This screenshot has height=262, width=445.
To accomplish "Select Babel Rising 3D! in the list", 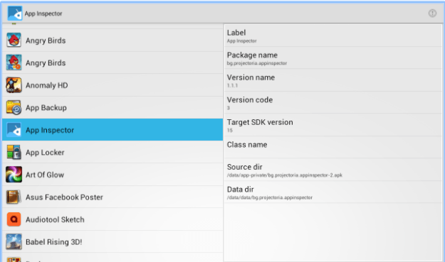I will coord(112,241).
